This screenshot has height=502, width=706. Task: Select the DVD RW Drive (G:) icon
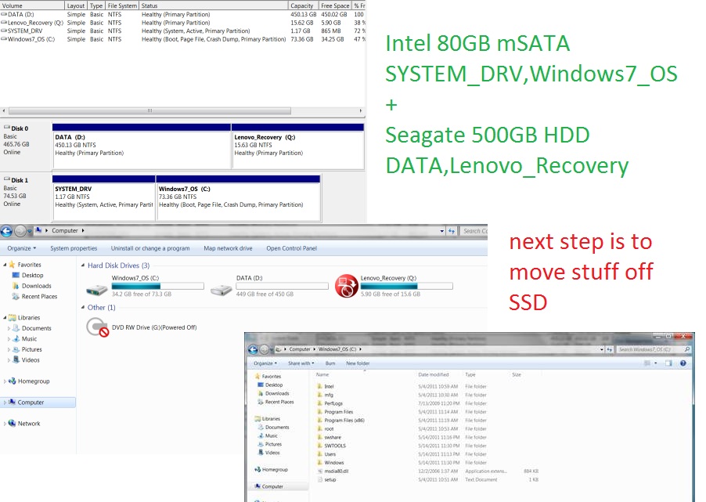point(97,327)
